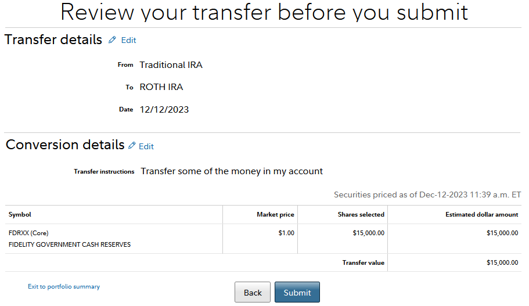This screenshot has height=306, width=529.
Task: Select the Traditional IRA source account text
Action: [171, 65]
